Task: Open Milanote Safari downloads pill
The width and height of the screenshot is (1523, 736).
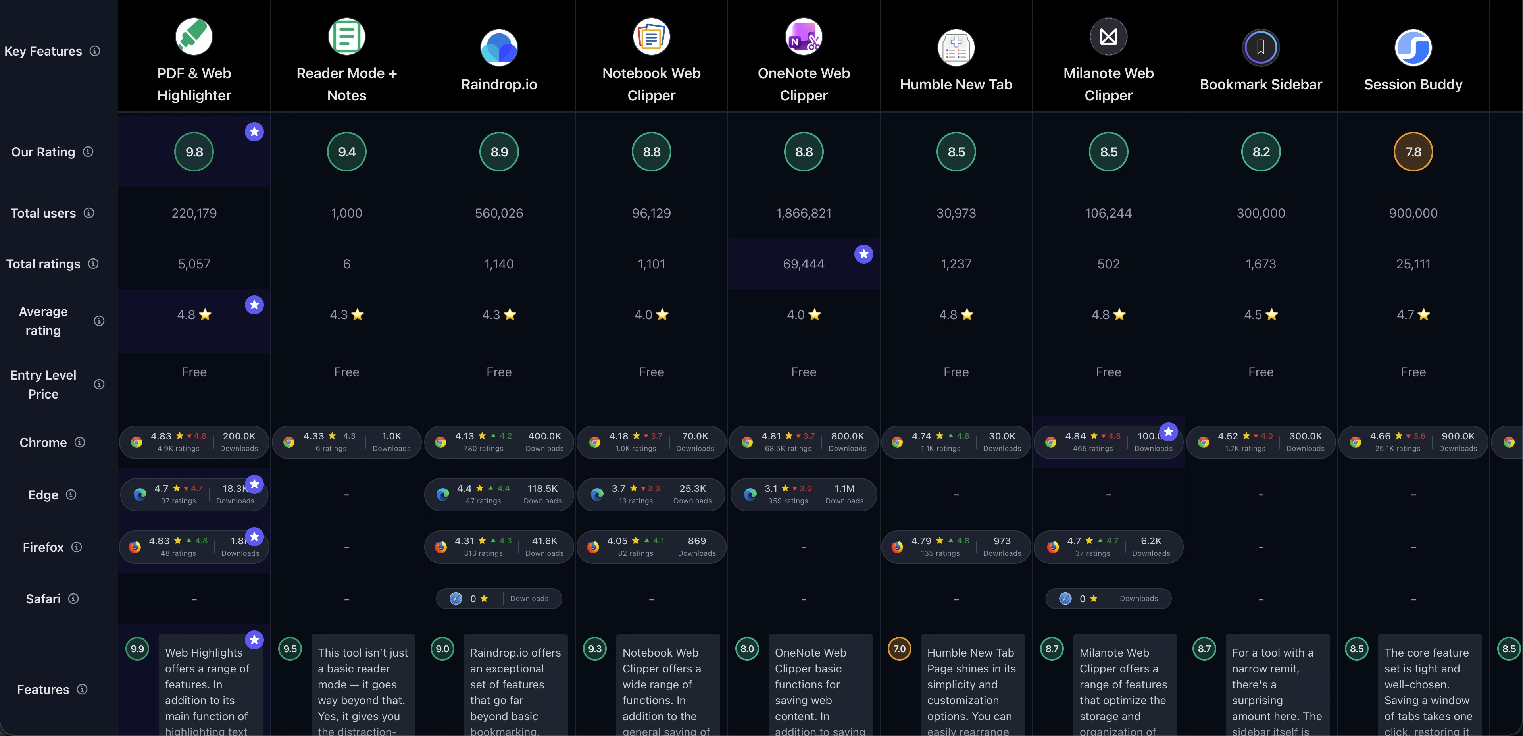Action: (1109, 599)
